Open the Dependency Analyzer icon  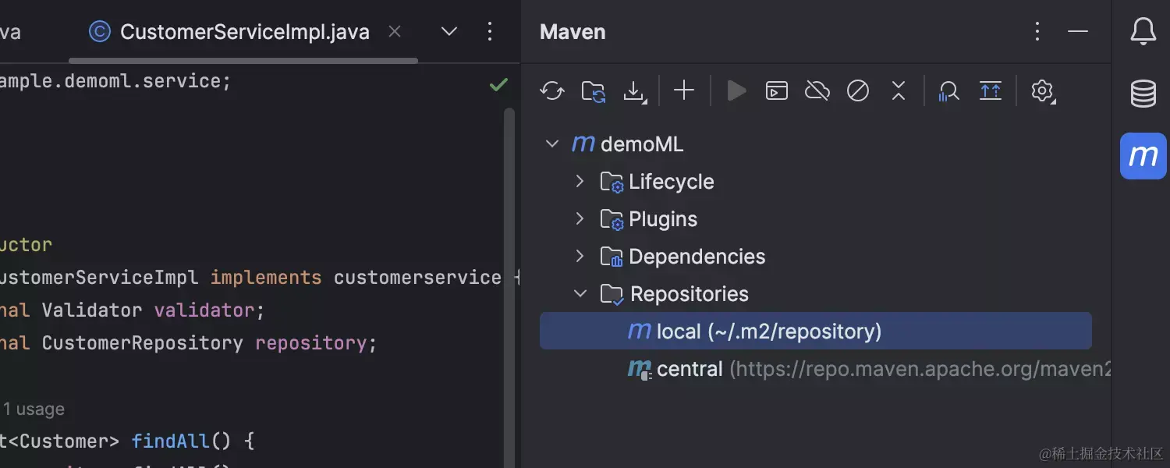pos(948,90)
